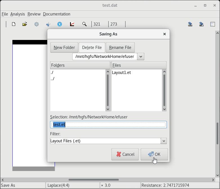
Task: Open the file type Filter dropdown
Action: 163,141
